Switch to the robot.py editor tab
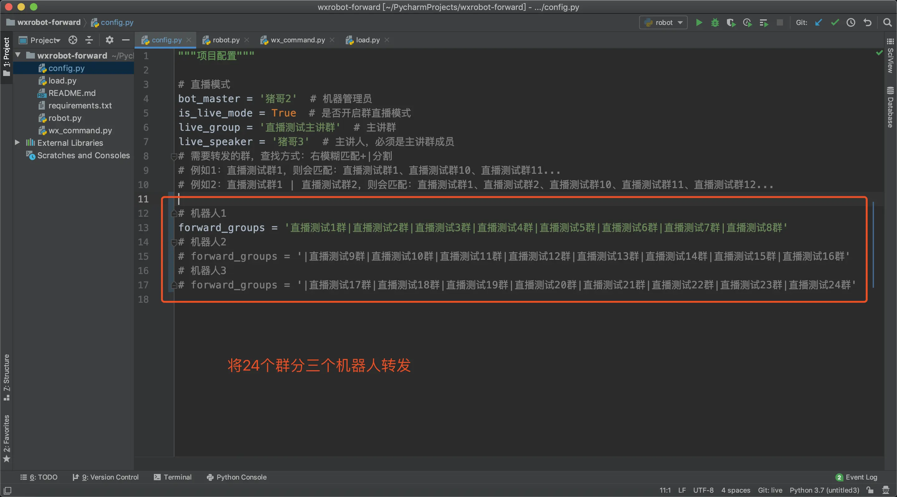The width and height of the screenshot is (897, 497). 225,40
